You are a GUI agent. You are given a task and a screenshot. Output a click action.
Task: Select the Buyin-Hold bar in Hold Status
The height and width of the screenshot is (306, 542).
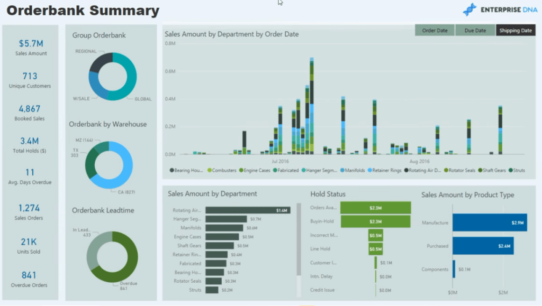click(x=376, y=221)
